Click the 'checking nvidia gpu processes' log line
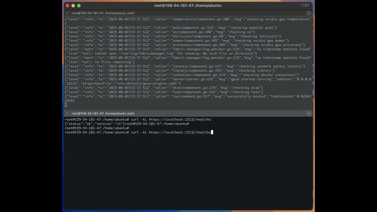 click(185, 45)
